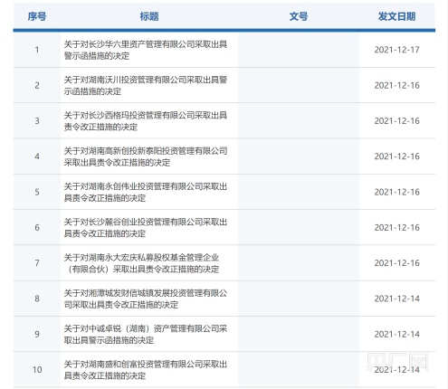
Task: Click the 发文日期 column header
Action: coord(397,16)
